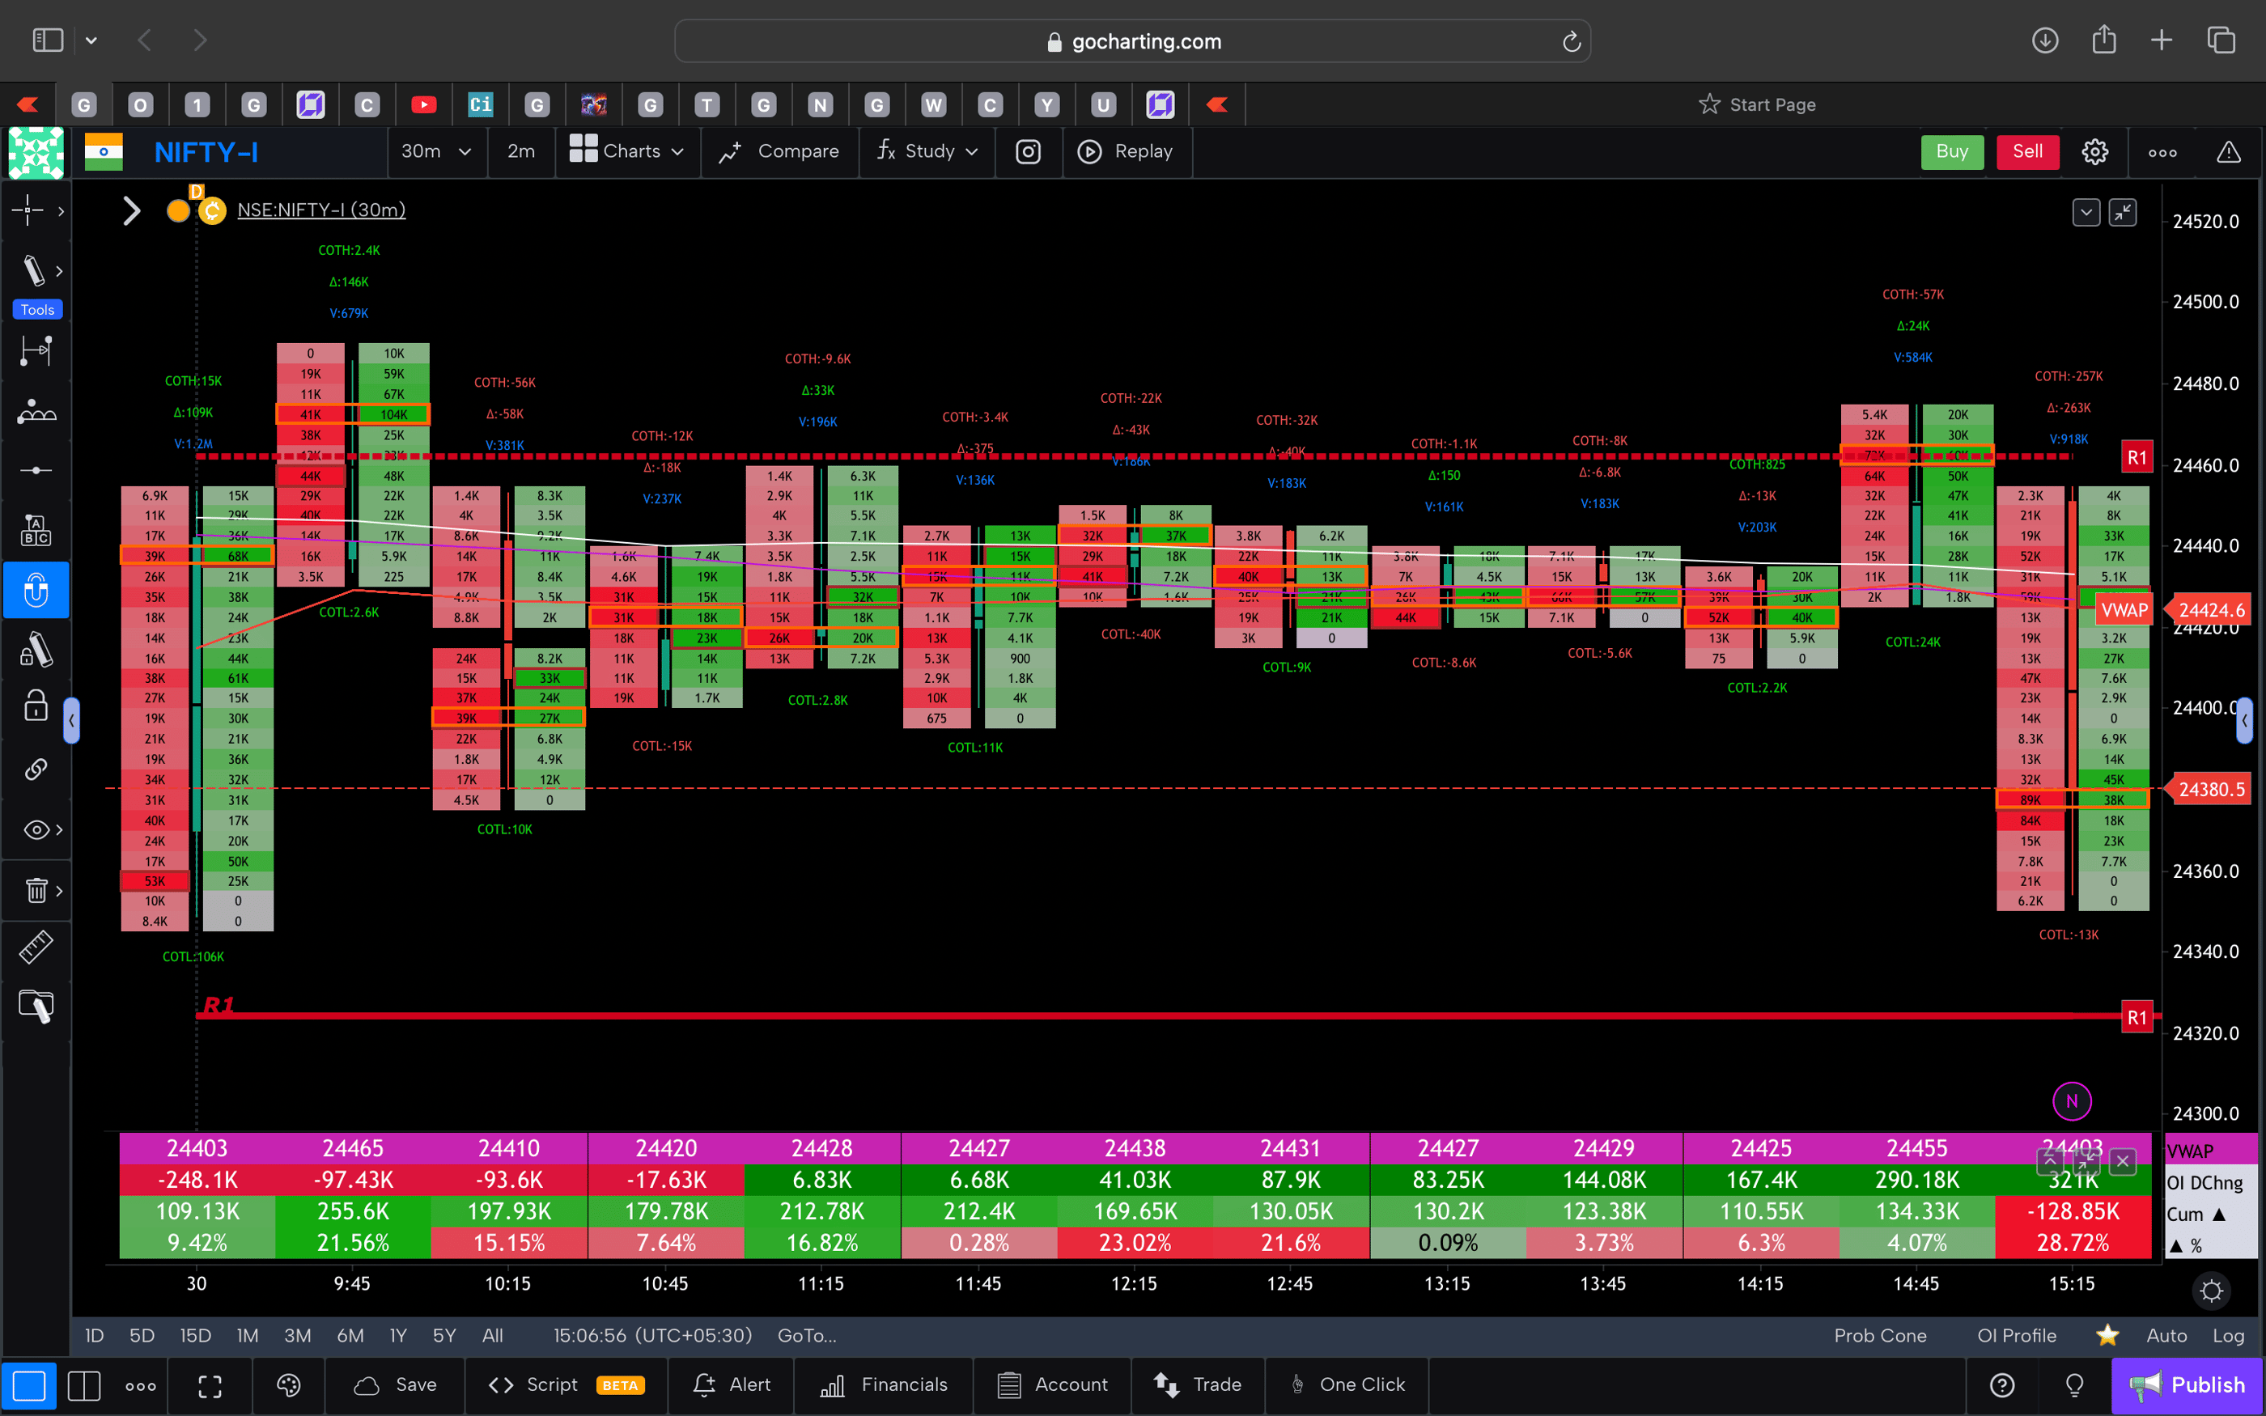2266x1416 pixels.
Task: Open the 30m timeframe dropdown
Action: [x=435, y=152]
